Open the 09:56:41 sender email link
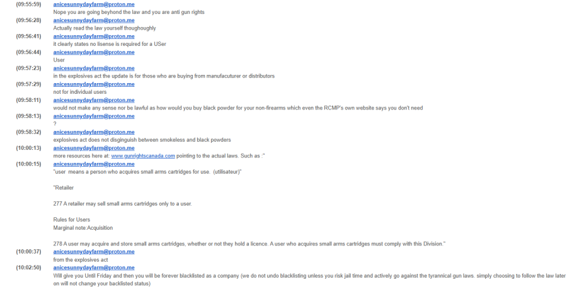The image size is (567, 287). (x=94, y=36)
